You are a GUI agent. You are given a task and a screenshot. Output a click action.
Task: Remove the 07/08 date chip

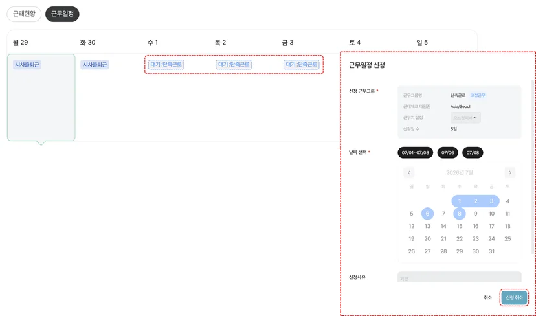pos(473,153)
